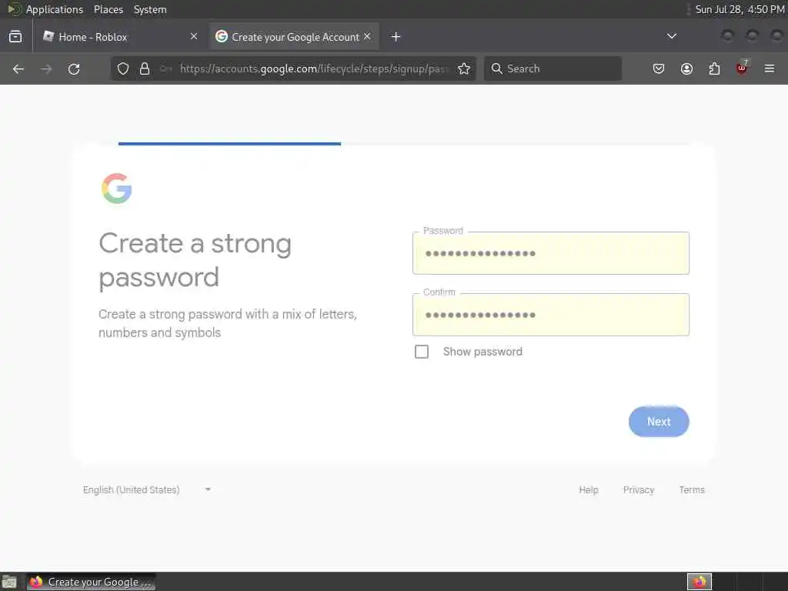The height and width of the screenshot is (591, 788).
Task: Bookmark this page with the star
Action: tap(464, 68)
